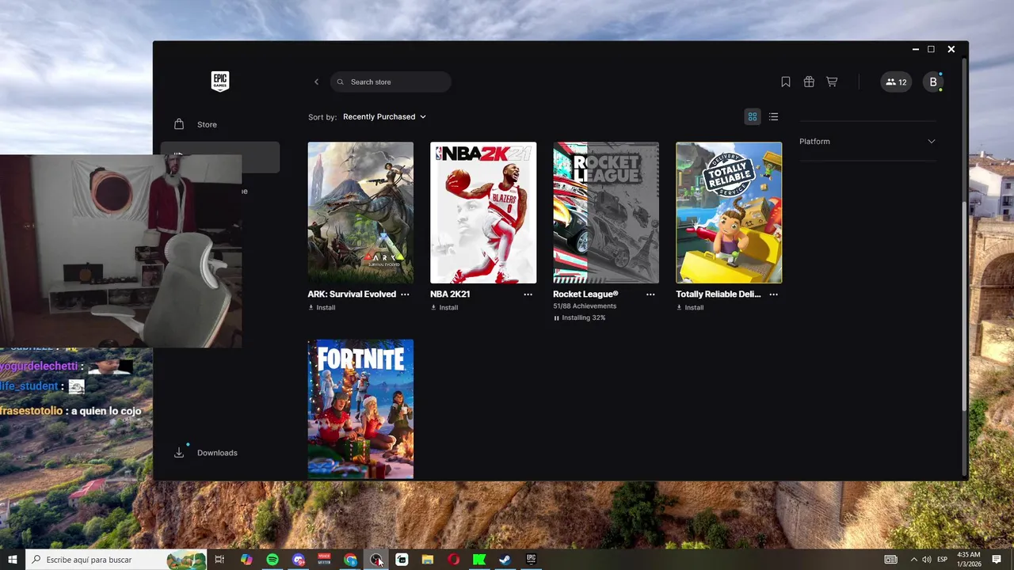The image size is (1014, 570).
Task: Open NBA 2K21 cover art
Action: tap(483, 213)
